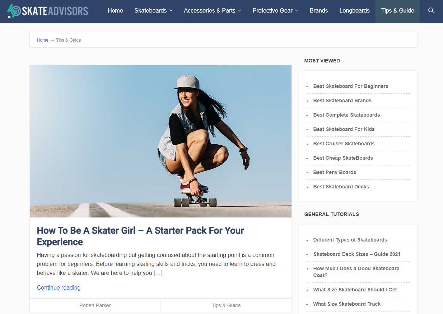Open author Robert Parker's page
The image size is (443, 314).
[95, 305]
